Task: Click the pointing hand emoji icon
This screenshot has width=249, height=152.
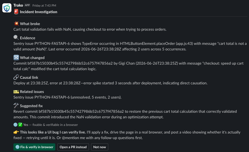Action: (16, 132)
